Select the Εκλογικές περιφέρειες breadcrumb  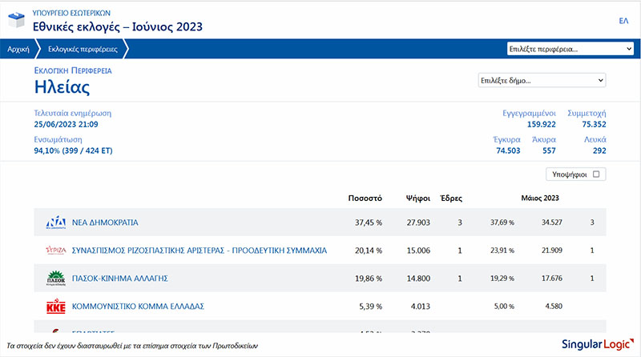click(x=83, y=49)
